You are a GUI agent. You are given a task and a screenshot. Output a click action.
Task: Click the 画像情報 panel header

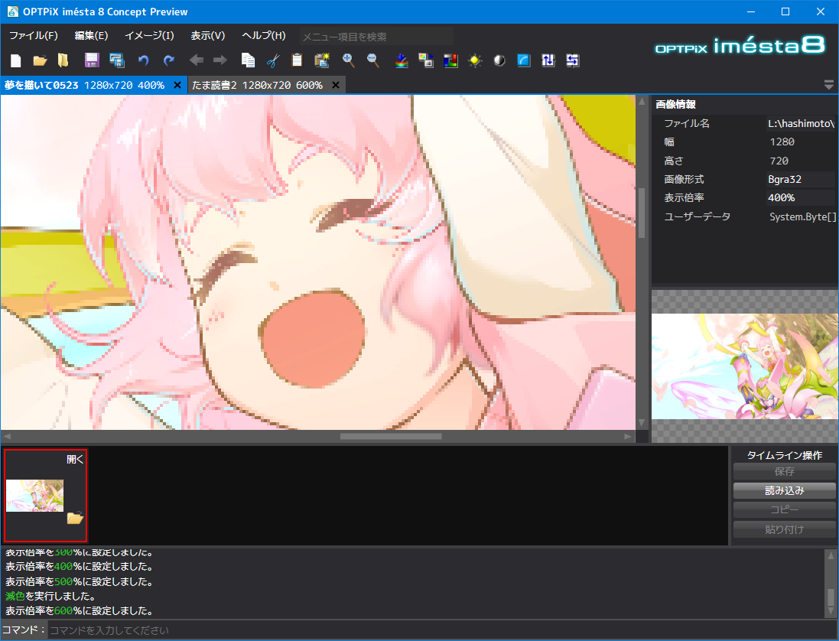tap(675, 104)
